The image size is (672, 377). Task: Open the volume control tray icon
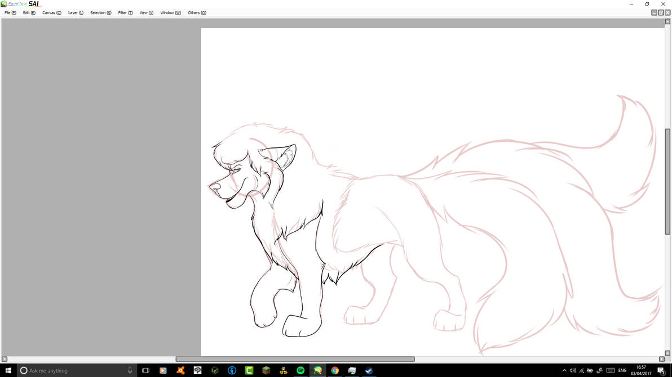coord(573,371)
